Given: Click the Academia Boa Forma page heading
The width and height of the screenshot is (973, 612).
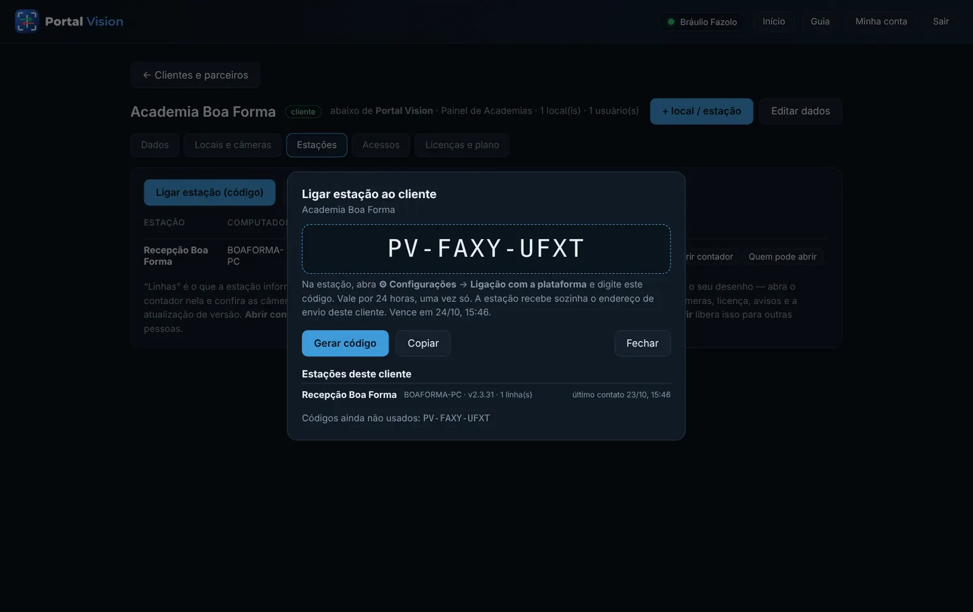Looking at the screenshot, I should 203,112.
